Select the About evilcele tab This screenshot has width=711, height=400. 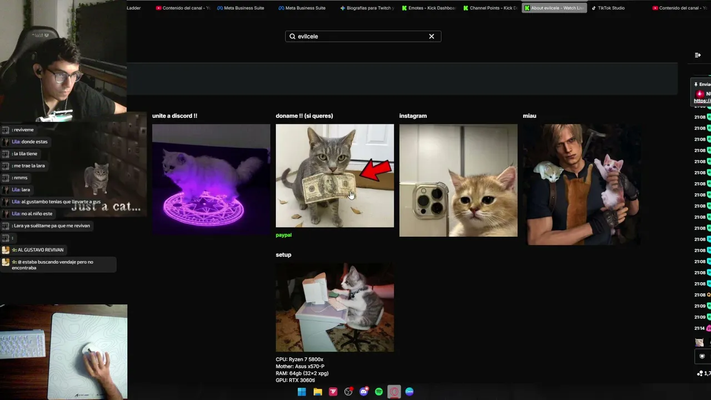click(554, 8)
